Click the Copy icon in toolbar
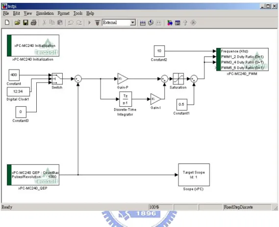The height and width of the screenshot is (227, 279). [x=52, y=23]
